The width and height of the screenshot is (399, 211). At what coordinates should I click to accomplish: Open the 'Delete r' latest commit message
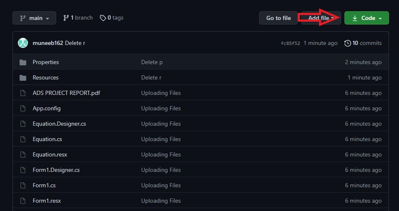pos(75,43)
